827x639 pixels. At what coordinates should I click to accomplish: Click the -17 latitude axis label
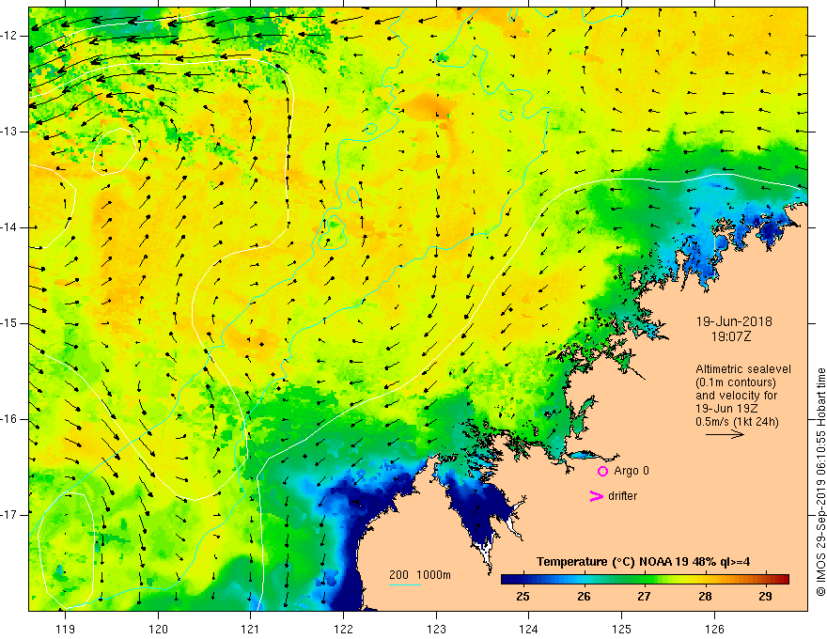pos(9,515)
